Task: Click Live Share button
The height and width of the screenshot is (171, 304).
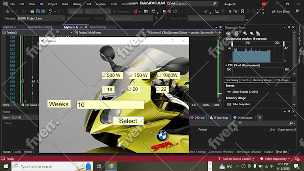Action: coord(281,12)
